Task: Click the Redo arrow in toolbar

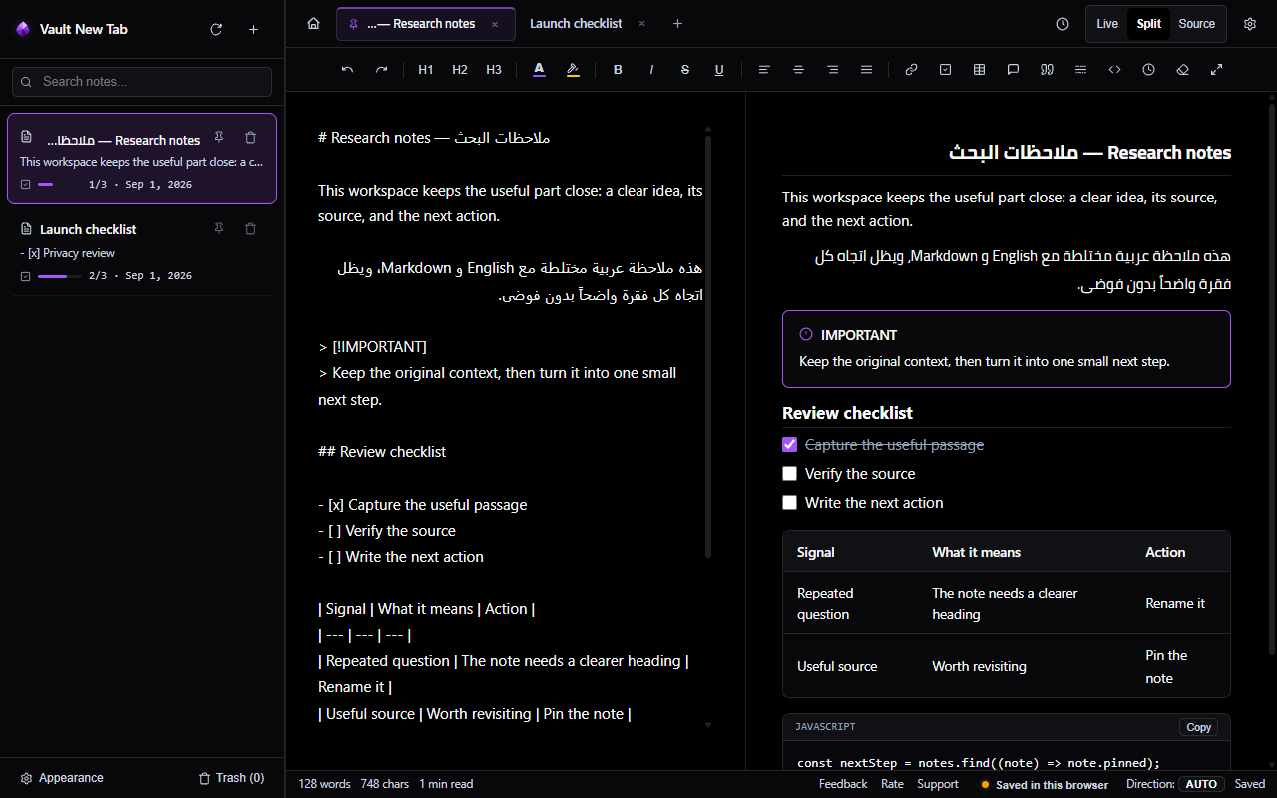Action: [x=381, y=70]
